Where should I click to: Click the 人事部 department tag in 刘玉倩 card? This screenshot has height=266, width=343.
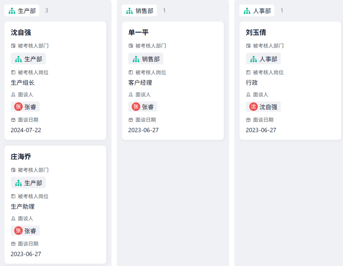pyautogui.click(x=263, y=59)
